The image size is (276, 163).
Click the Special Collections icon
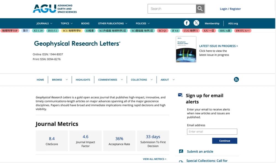tap(181, 161)
